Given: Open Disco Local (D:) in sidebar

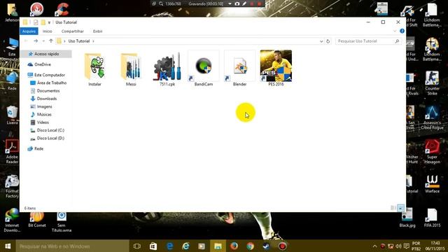Looking at the screenshot, I should 47,139.
